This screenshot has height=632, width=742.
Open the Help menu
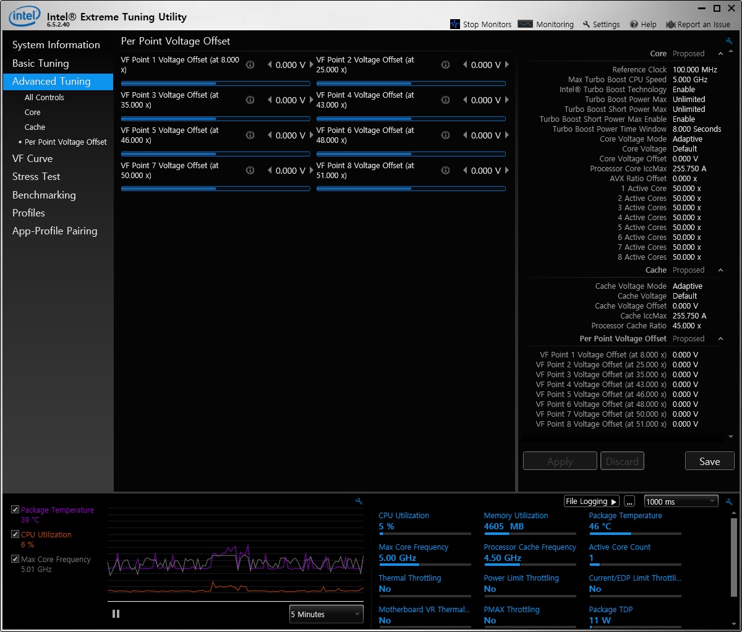click(643, 24)
